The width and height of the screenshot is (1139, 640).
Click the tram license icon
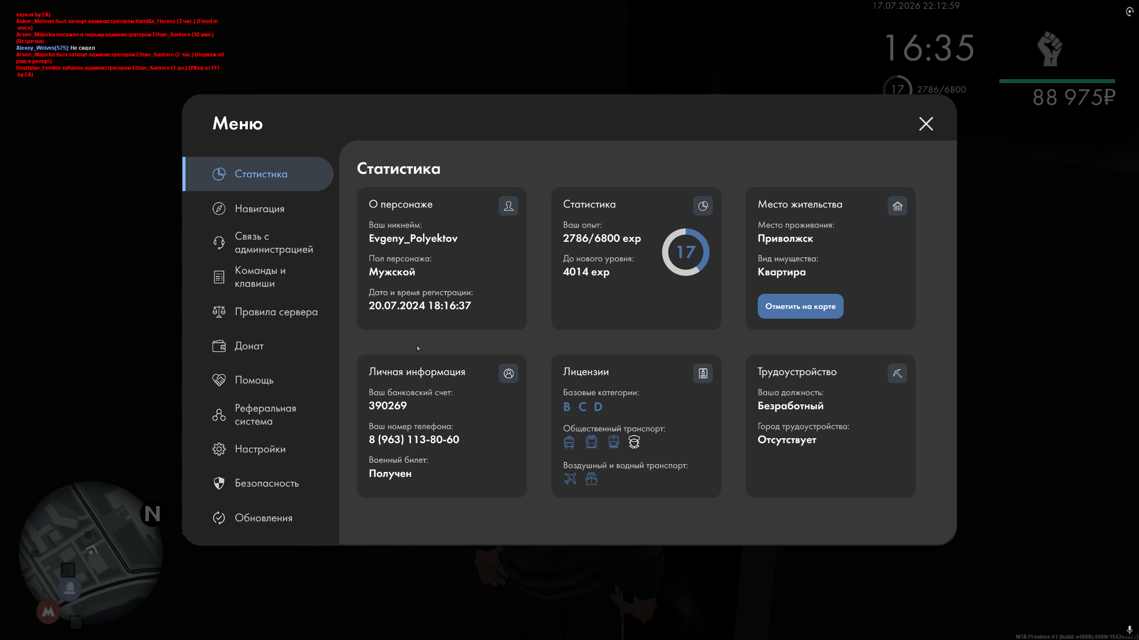tap(614, 442)
